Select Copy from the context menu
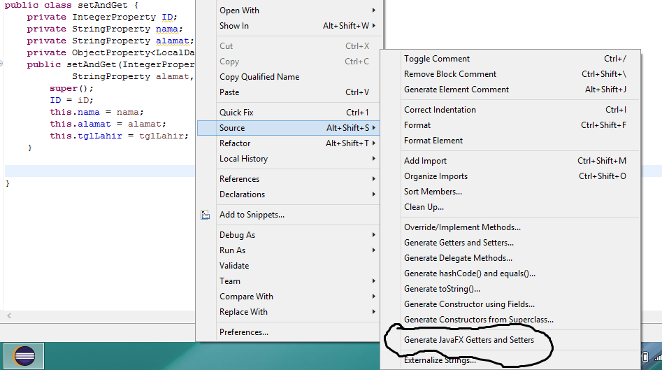This screenshot has width=662, height=370. (x=289, y=62)
